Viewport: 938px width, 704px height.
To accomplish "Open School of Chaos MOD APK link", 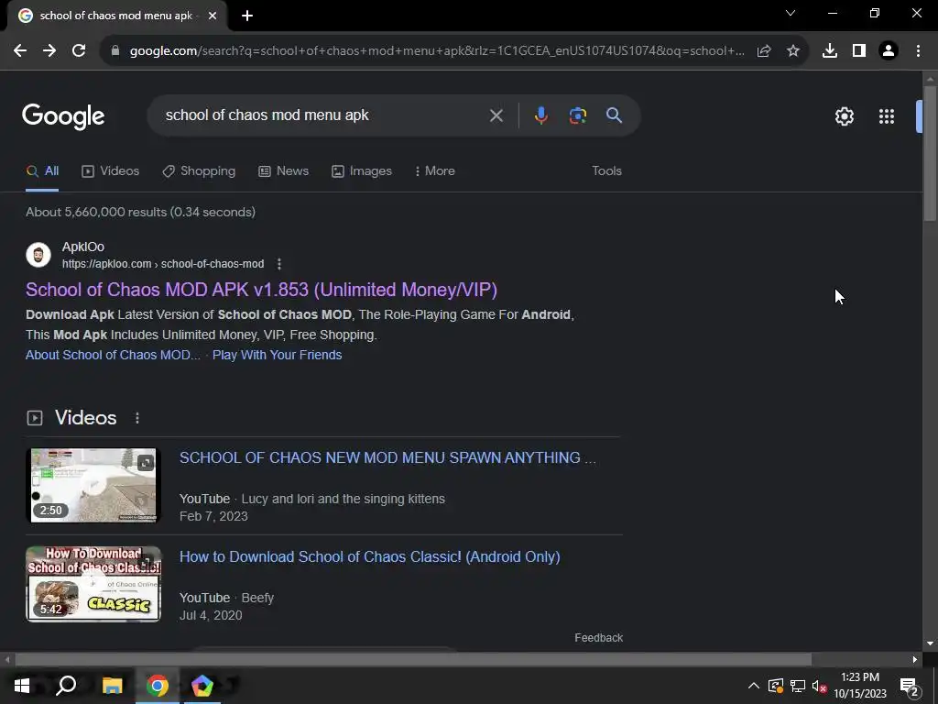I will click(261, 290).
